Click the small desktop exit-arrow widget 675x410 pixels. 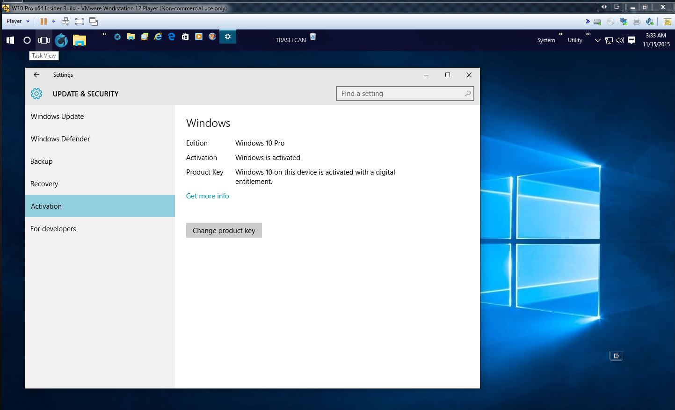pyautogui.click(x=616, y=356)
